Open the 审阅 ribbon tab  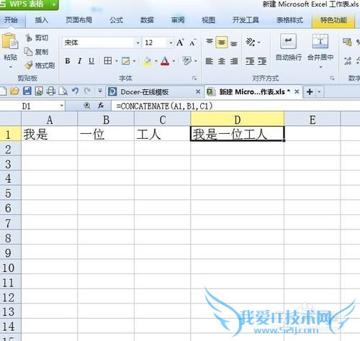coord(178,20)
